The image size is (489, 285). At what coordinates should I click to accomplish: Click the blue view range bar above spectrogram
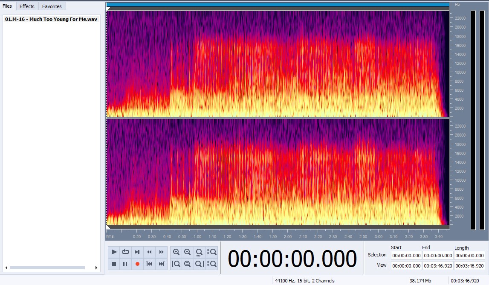pos(278,5)
